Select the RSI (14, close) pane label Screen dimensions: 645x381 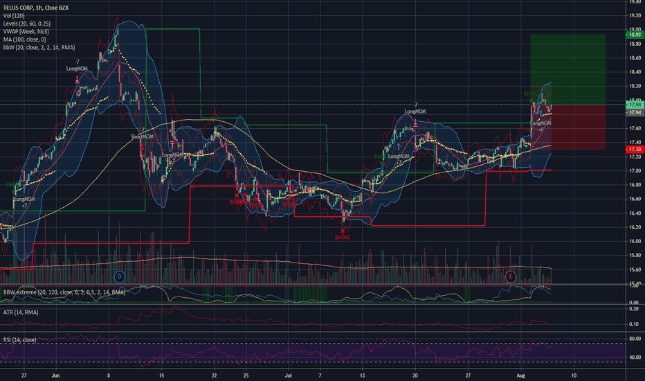[x=20, y=340]
